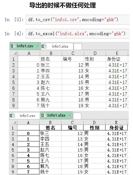Click the Excel file icon on info1.csv tab in upper window
133x175 pixels.
coord(13,46)
